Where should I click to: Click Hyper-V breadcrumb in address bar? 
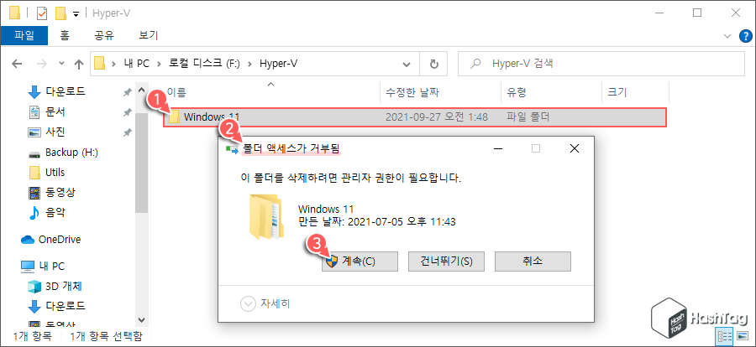pyautogui.click(x=278, y=64)
